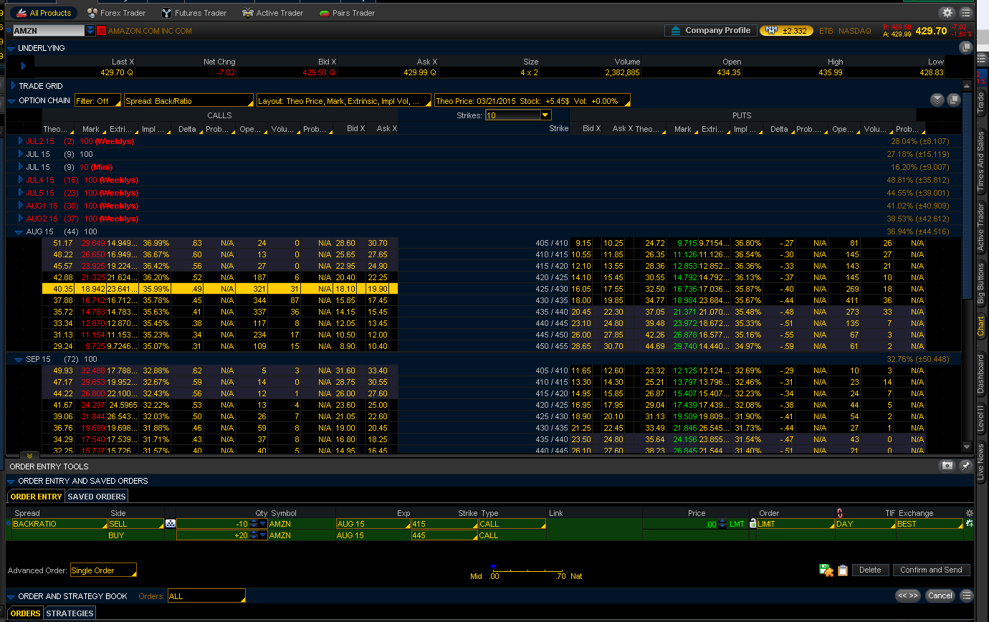Viewport: 989px width, 622px height.
Task: Collapse the AUG 15 (44) expiration
Action: click(x=19, y=231)
